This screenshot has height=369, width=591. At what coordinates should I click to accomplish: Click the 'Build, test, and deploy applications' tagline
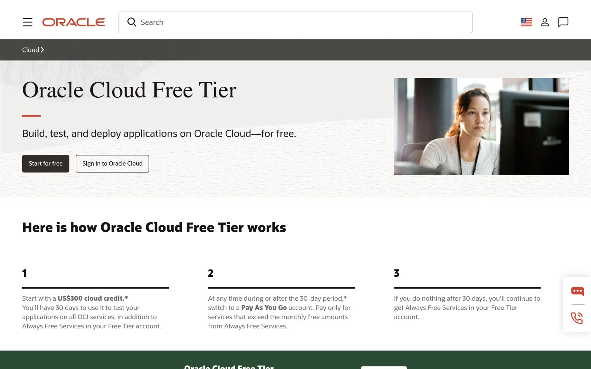pos(159,134)
